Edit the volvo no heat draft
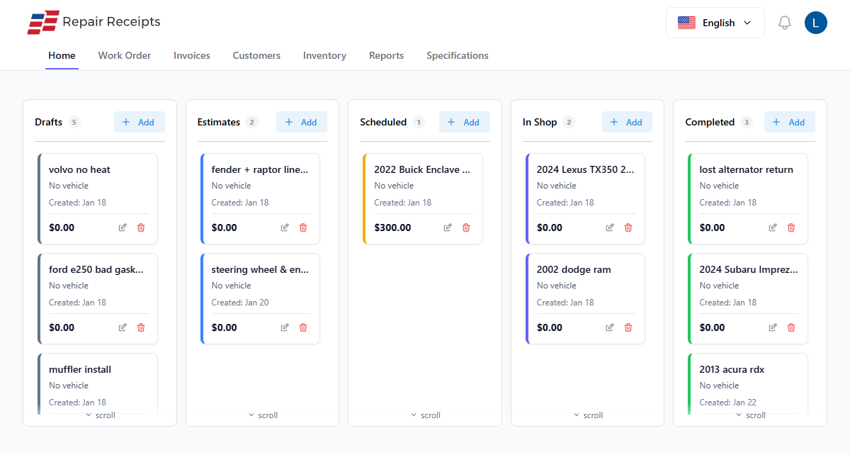The height and width of the screenshot is (455, 850). 122,227
